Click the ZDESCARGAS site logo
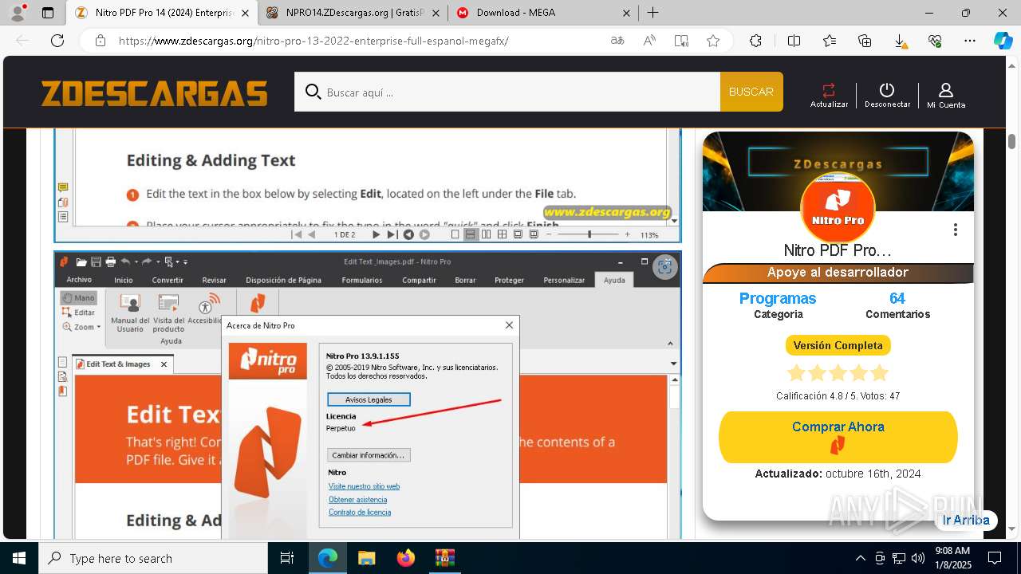This screenshot has width=1021, height=574. [155, 93]
